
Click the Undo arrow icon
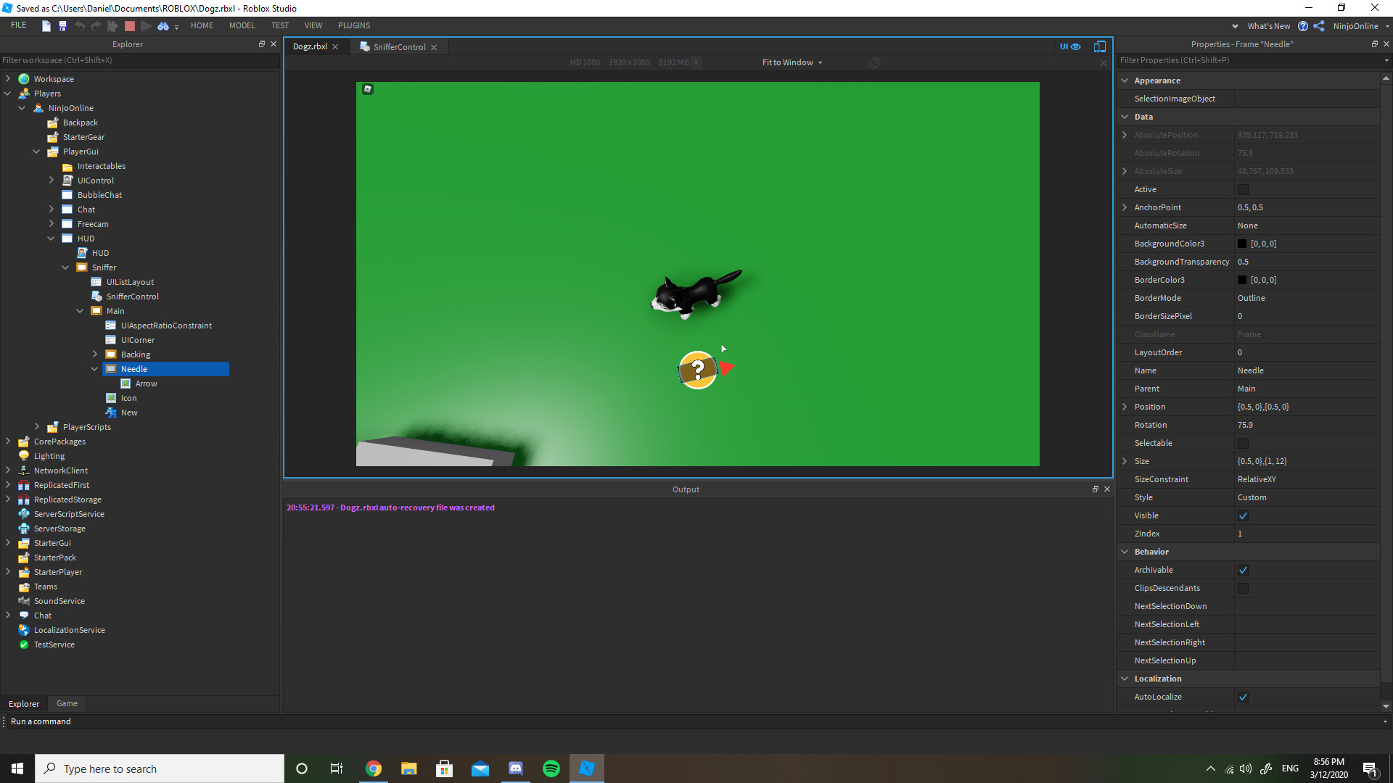80,25
